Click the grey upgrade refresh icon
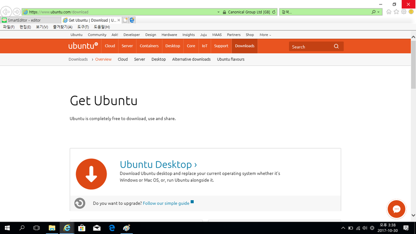Viewport: 416px width, 234px height. coord(80,203)
